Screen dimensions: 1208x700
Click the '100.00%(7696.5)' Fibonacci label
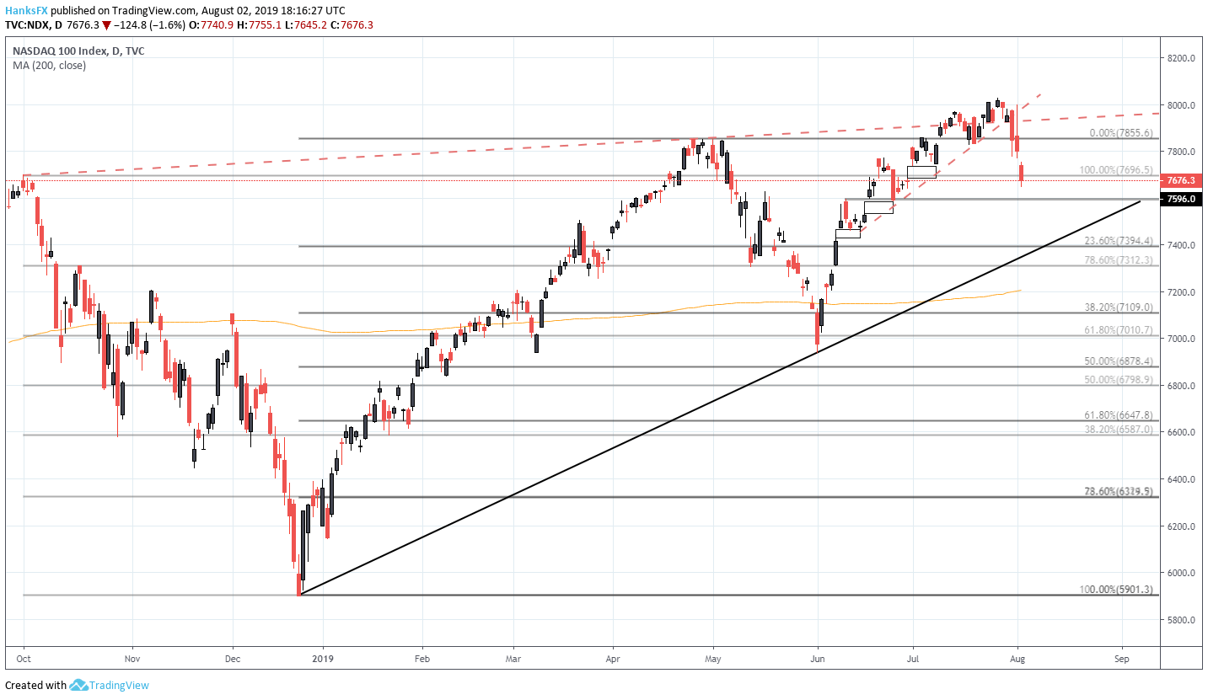pyautogui.click(x=1116, y=170)
